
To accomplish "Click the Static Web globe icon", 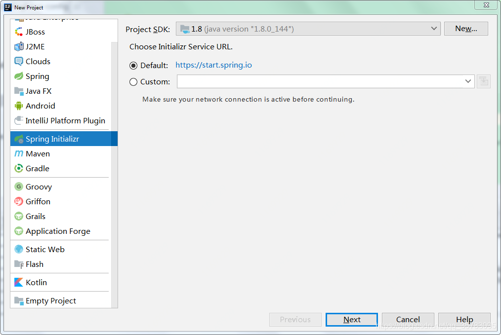I will [19, 249].
